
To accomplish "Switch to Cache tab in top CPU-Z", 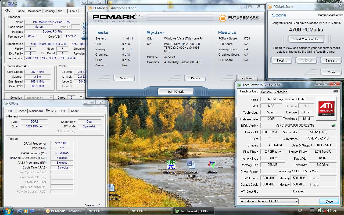I will coord(20,11).
